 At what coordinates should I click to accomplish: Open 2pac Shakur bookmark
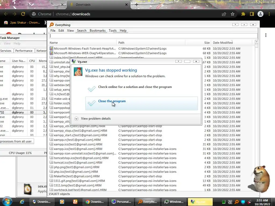[x=22, y=23]
